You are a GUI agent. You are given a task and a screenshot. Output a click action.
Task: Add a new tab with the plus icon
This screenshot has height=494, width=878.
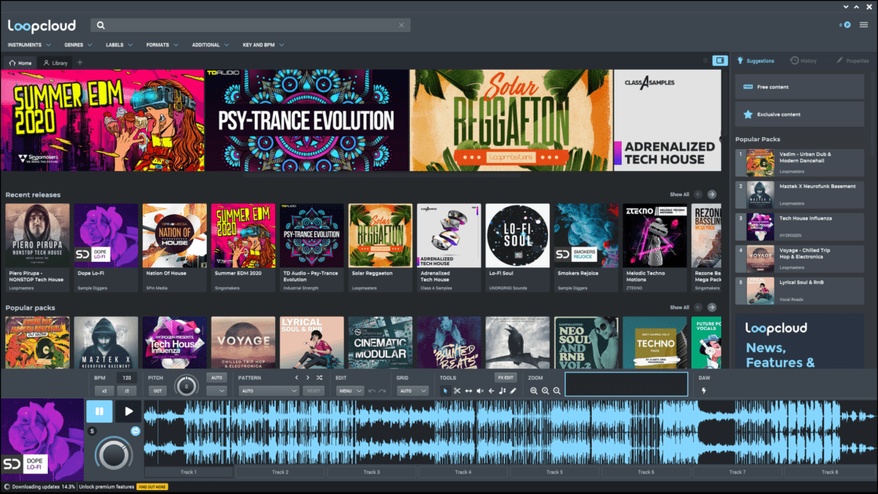80,63
